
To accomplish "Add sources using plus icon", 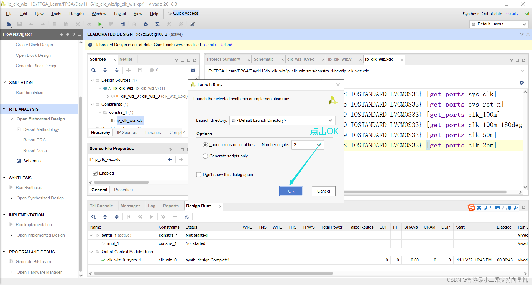I will (x=128, y=70).
